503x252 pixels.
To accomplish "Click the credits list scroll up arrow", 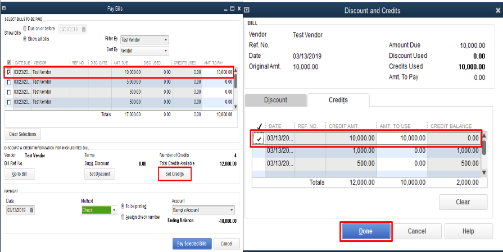I will [484, 135].
